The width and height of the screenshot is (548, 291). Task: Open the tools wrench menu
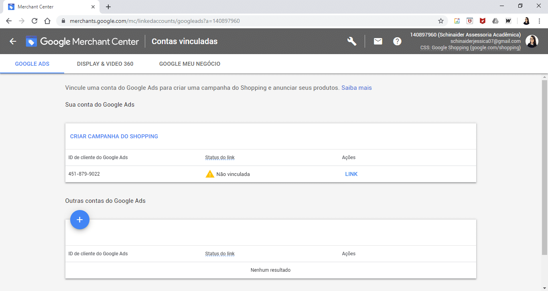352,41
